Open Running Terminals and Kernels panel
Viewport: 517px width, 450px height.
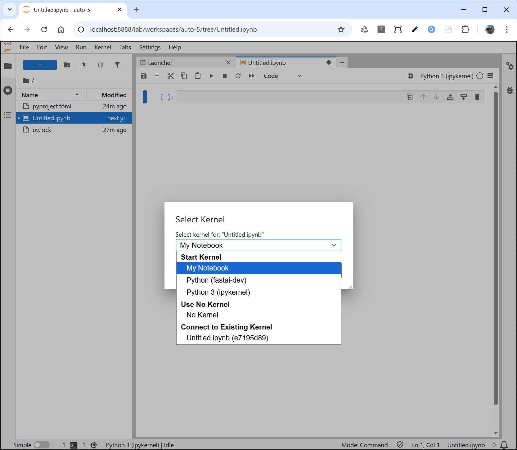point(8,90)
